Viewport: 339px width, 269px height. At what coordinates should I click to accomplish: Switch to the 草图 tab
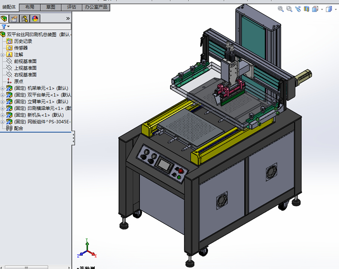51,7
